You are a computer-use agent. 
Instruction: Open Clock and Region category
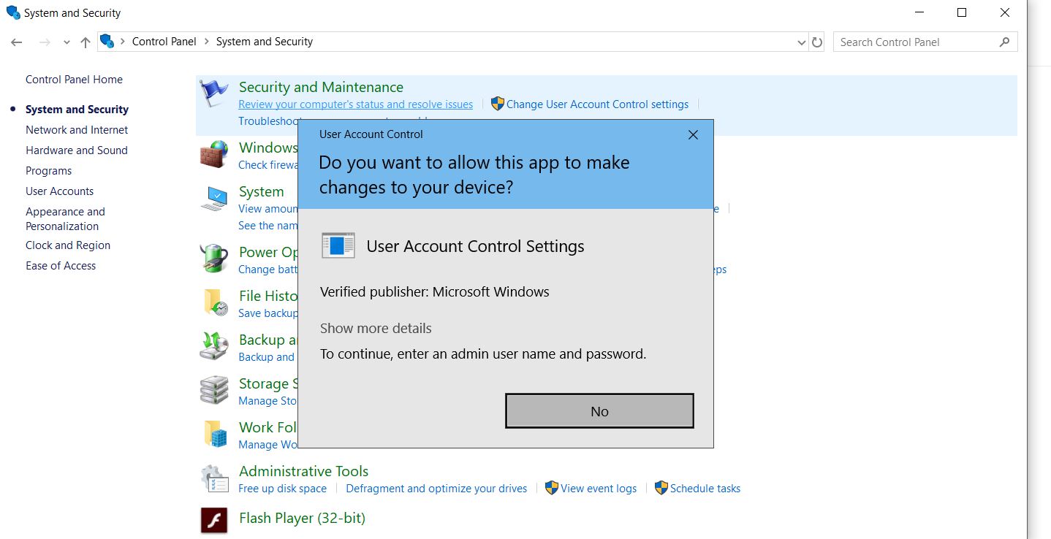[68, 245]
